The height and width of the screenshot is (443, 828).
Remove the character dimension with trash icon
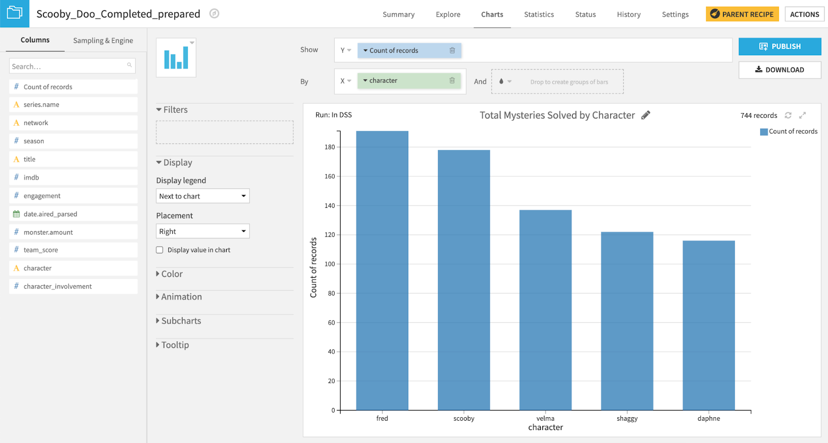click(x=452, y=81)
